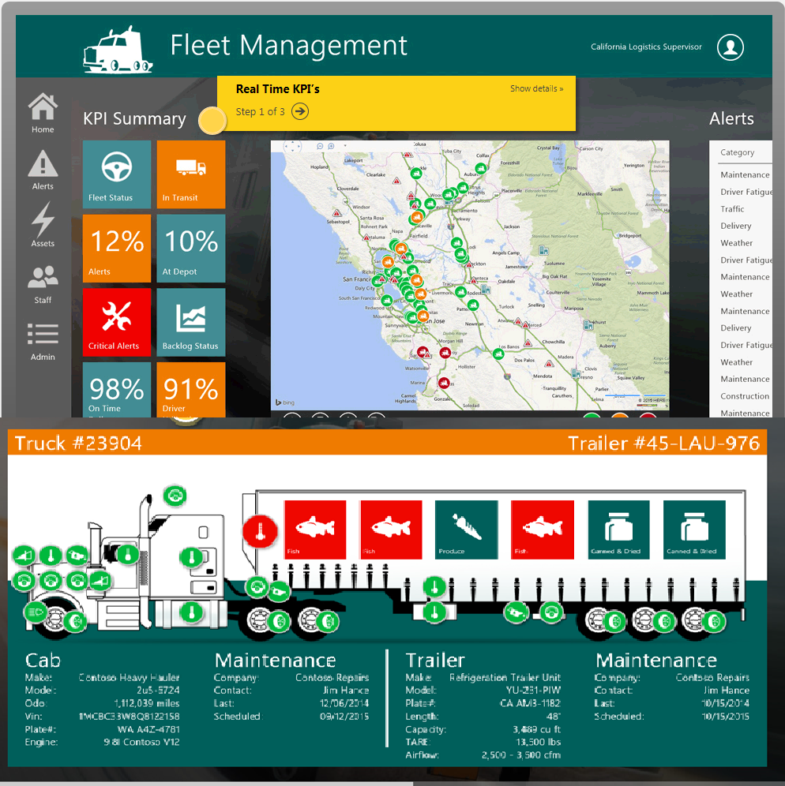Select depot building marker near Tuolumne
This screenshot has width=785, height=786.
click(543, 250)
